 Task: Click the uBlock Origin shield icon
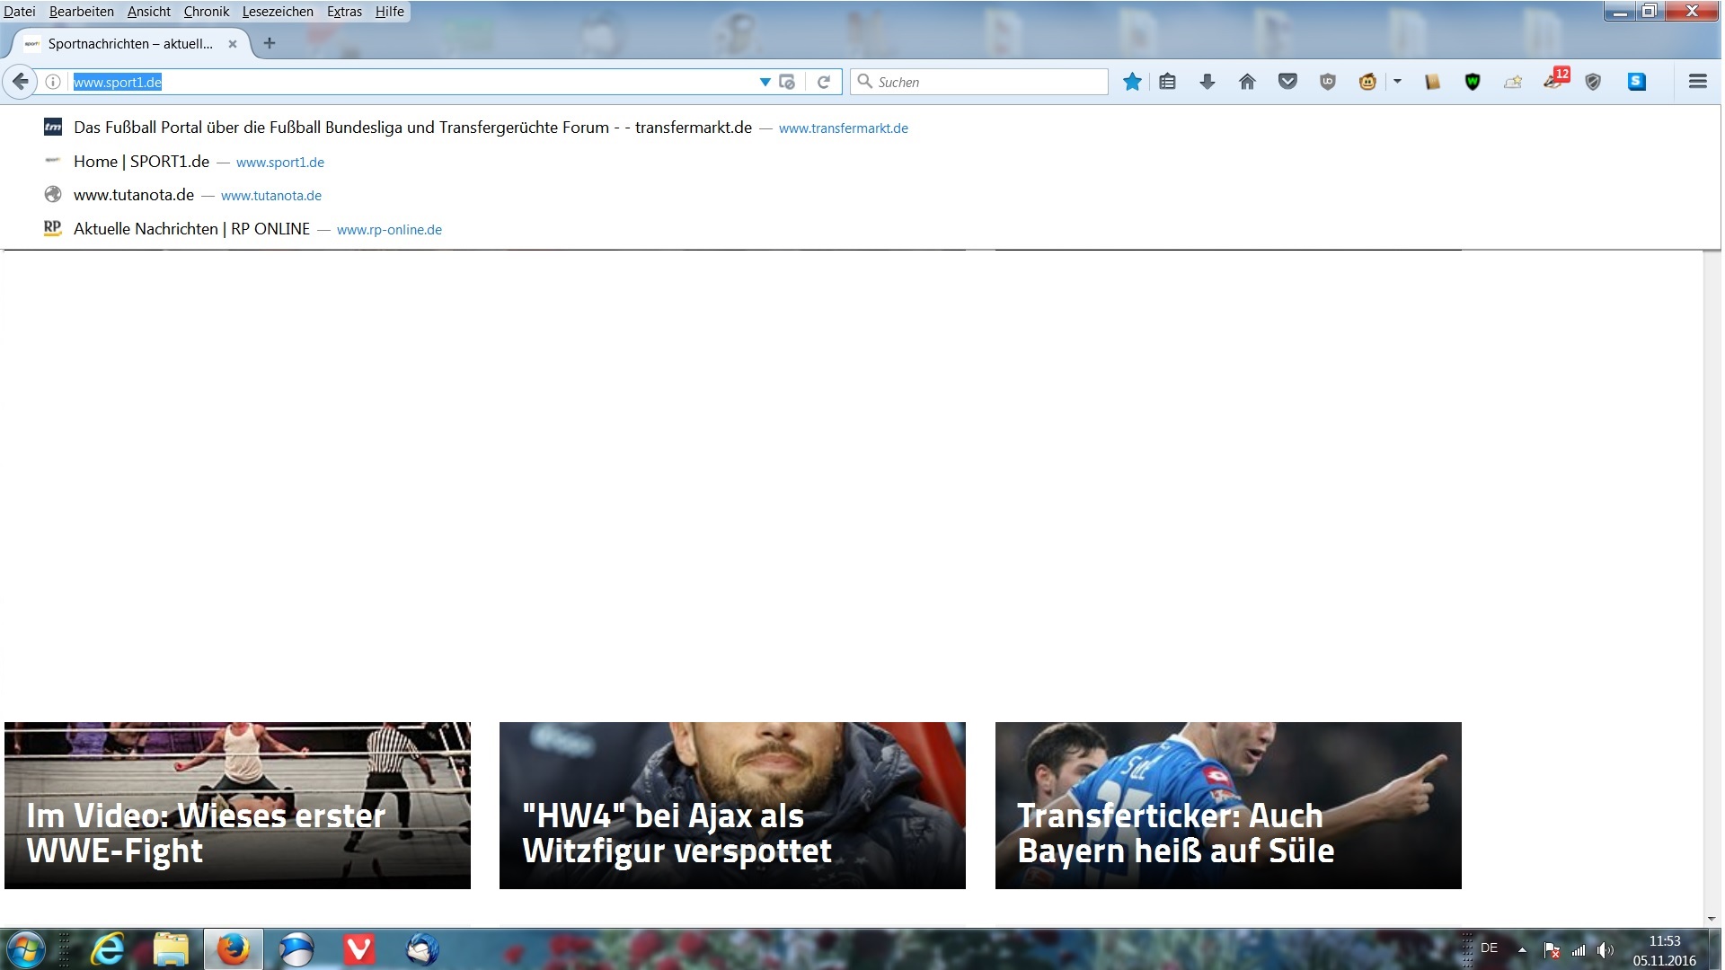1327,82
